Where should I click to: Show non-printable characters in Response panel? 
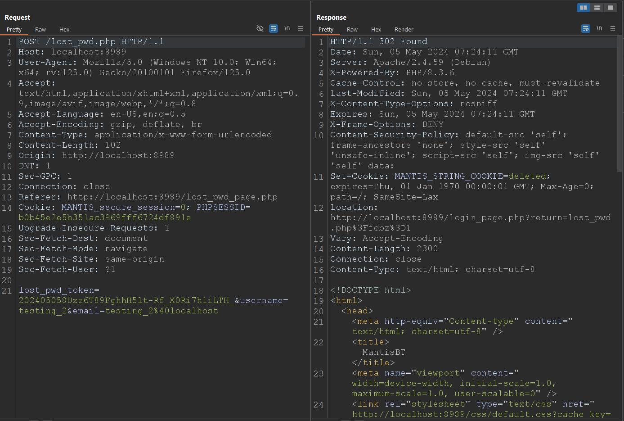pyautogui.click(x=599, y=28)
